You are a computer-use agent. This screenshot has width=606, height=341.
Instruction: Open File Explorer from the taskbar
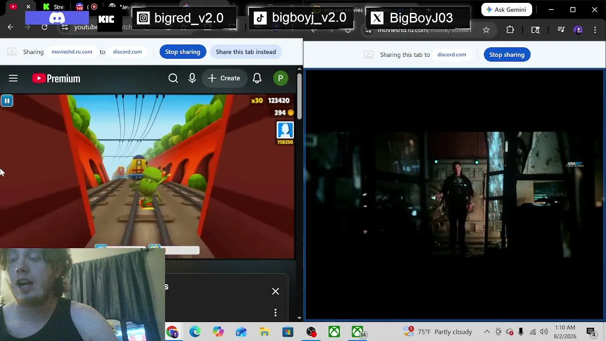coord(265,332)
